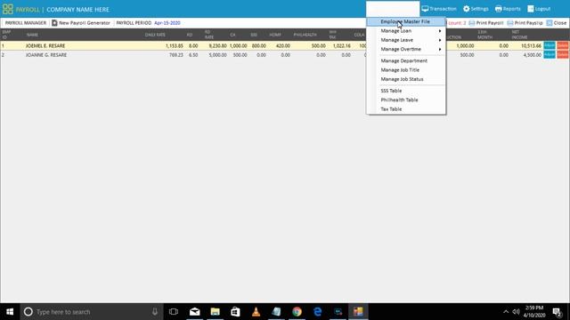Click the NAME column header
The image size is (570, 320).
click(32, 35)
